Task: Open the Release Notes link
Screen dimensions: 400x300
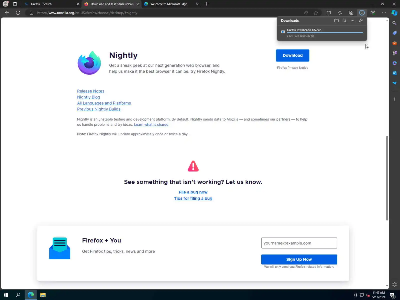Action: [x=90, y=91]
